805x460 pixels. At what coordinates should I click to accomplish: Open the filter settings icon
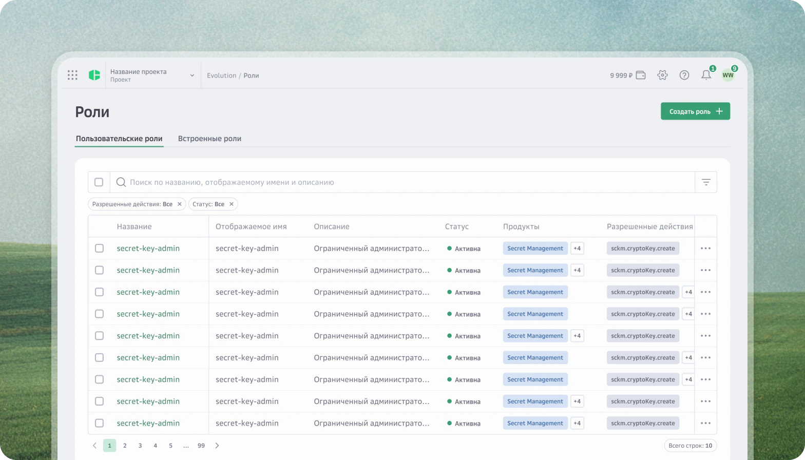706,182
